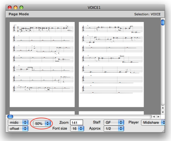The height and width of the screenshot is (141, 171).
Task: Open the Approx 1/2 dropdown
Action: coord(114,129)
